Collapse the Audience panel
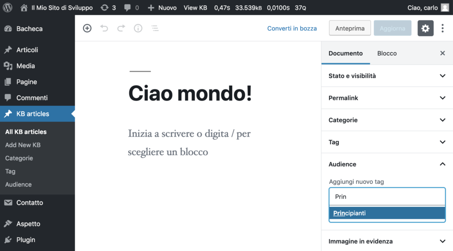This screenshot has width=453, height=251. click(387, 164)
